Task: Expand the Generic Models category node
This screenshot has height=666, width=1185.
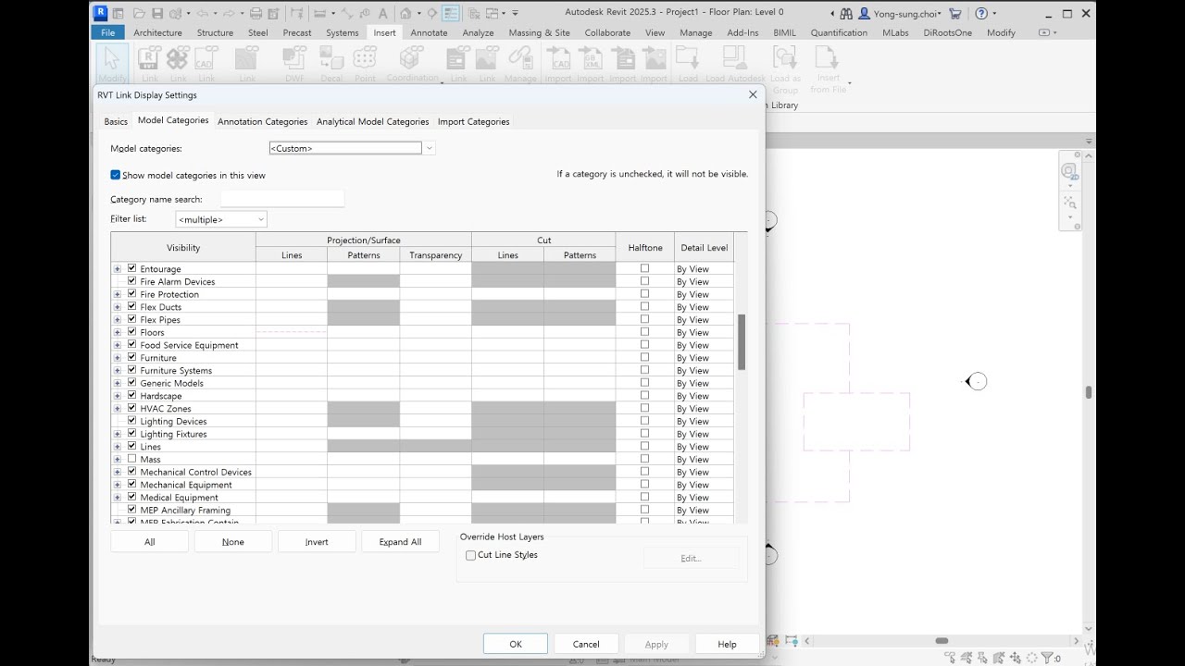Action: tap(117, 383)
